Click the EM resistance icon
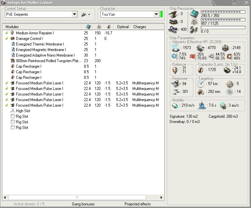This screenshot has width=251, height=208. (x=174, y=56)
